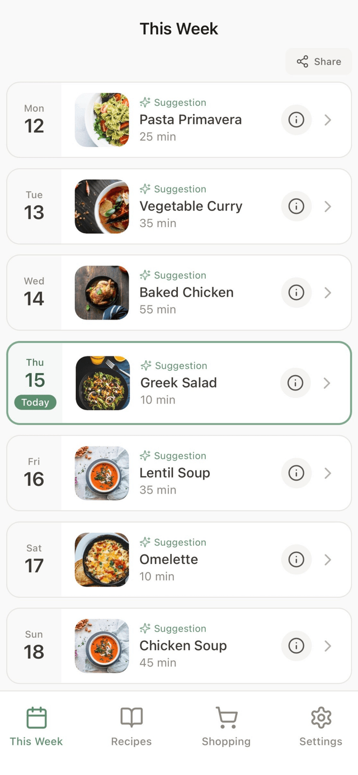Open Baked Chicken via its right chevron
Image resolution: width=358 pixels, height=775 pixels.
[x=327, y=293]
